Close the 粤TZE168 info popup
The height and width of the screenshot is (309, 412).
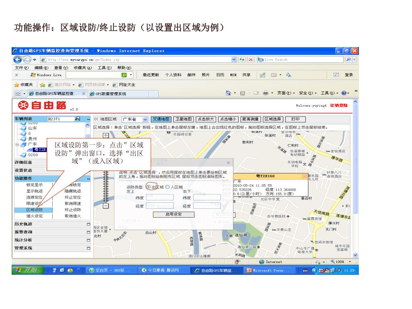[x=305, y=176]
